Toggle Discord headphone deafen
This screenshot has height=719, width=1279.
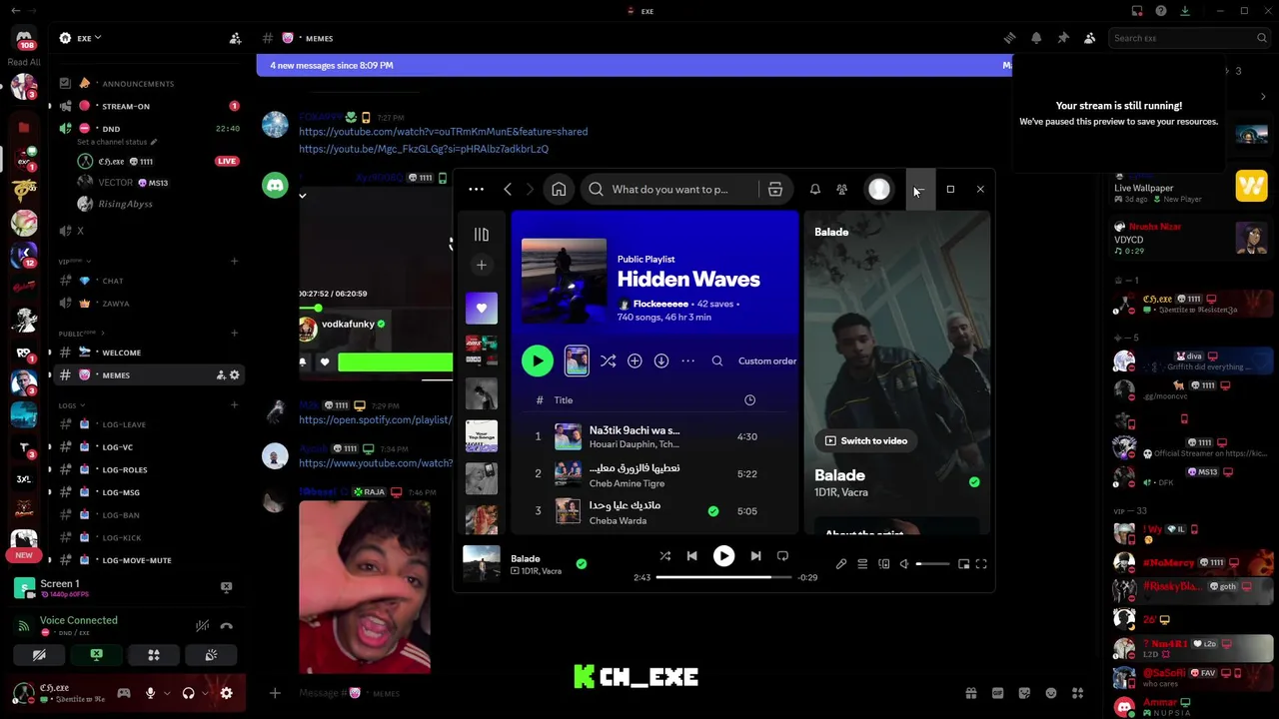pos(188,693)
